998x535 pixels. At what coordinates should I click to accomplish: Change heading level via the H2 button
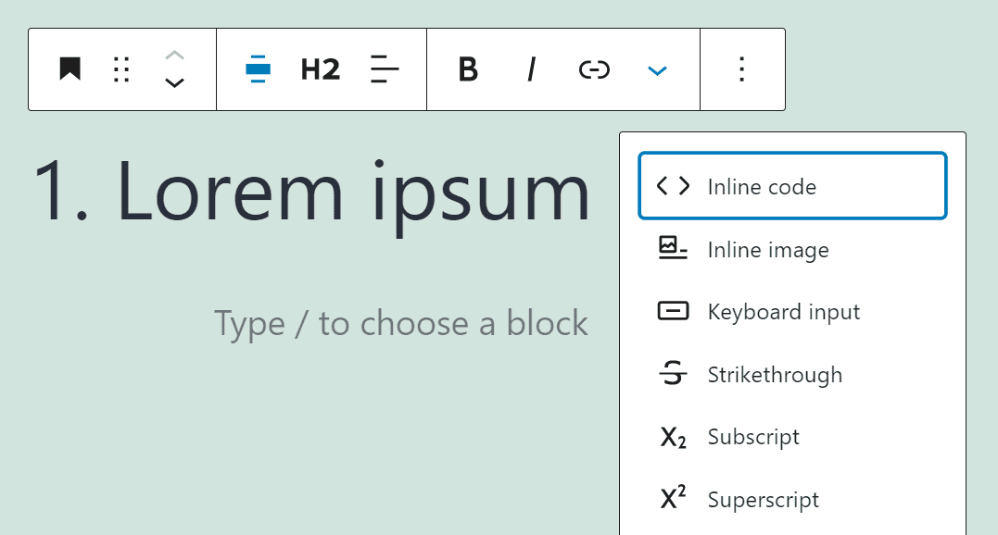coord(320,69)
